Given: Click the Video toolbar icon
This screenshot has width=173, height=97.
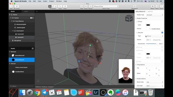Looking at the screenshot, I should point(82,6).
